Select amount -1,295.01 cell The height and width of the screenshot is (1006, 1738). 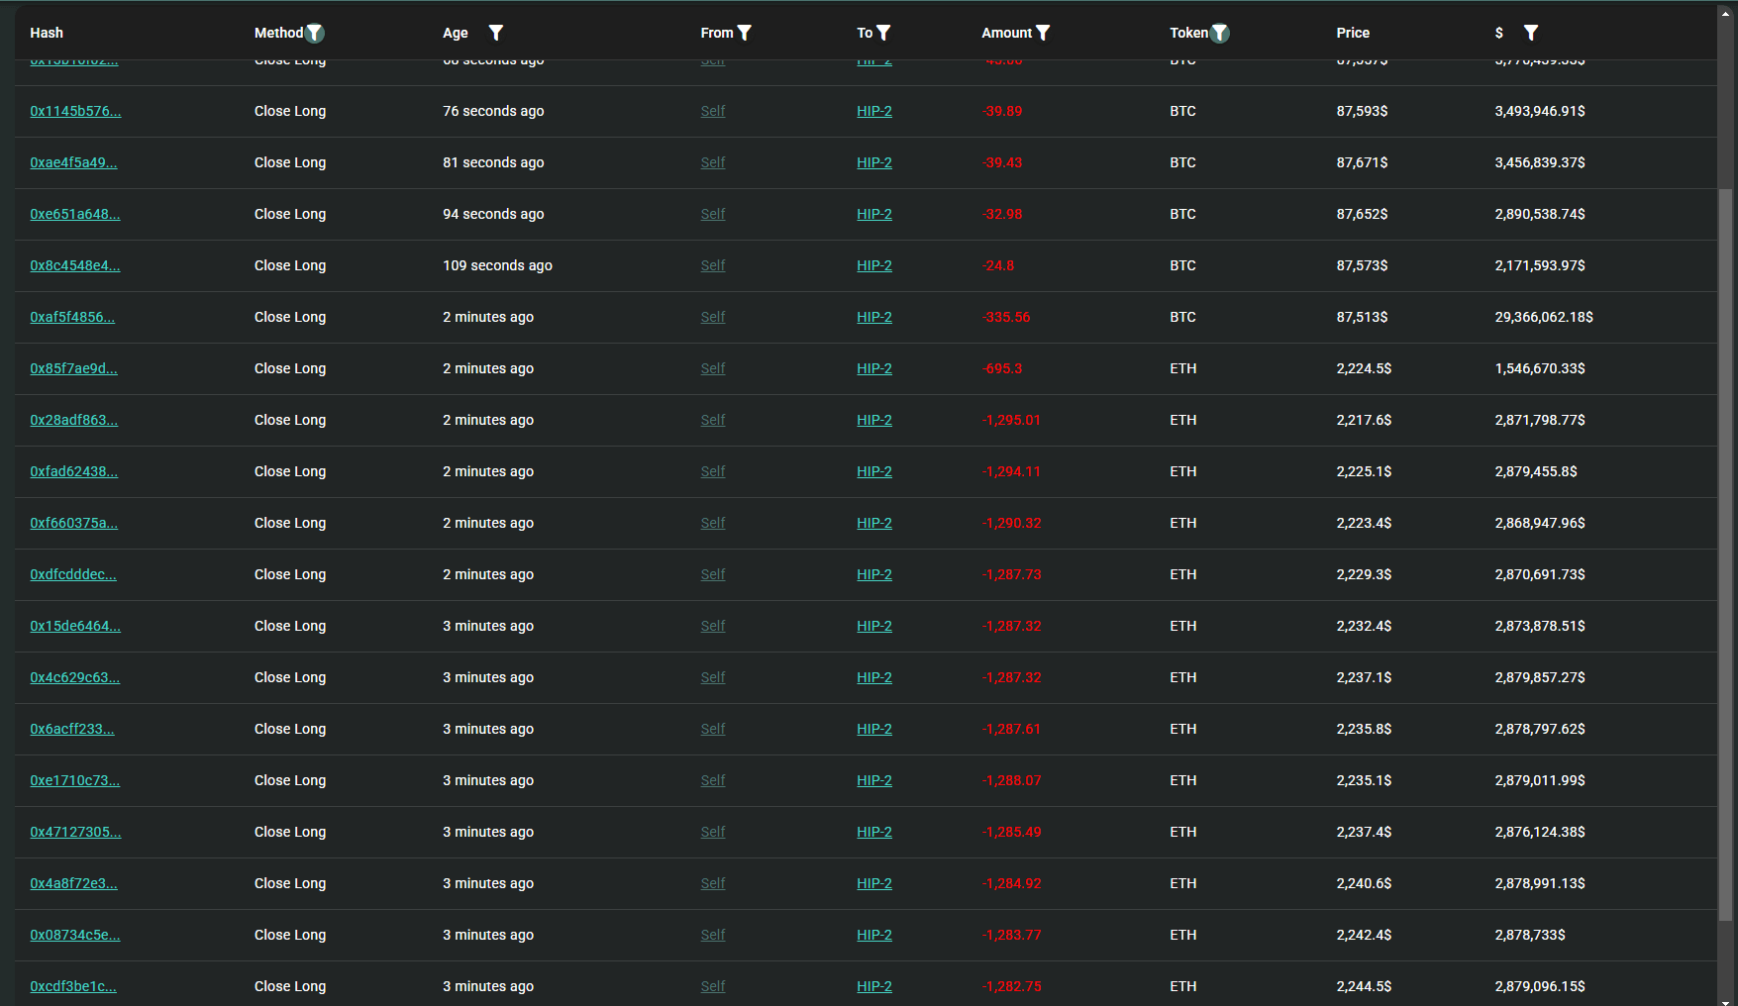click(x=1011, y=420)
